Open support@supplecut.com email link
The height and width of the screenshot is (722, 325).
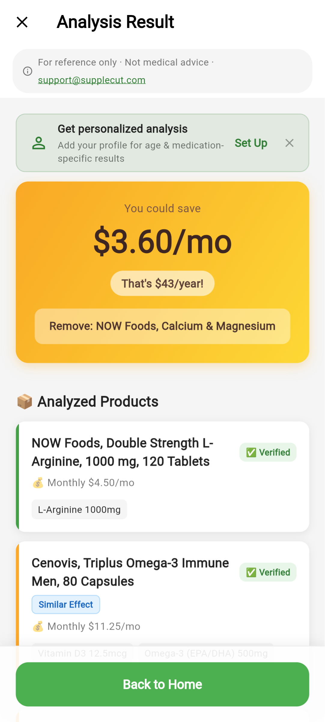(x=92, y=80)
